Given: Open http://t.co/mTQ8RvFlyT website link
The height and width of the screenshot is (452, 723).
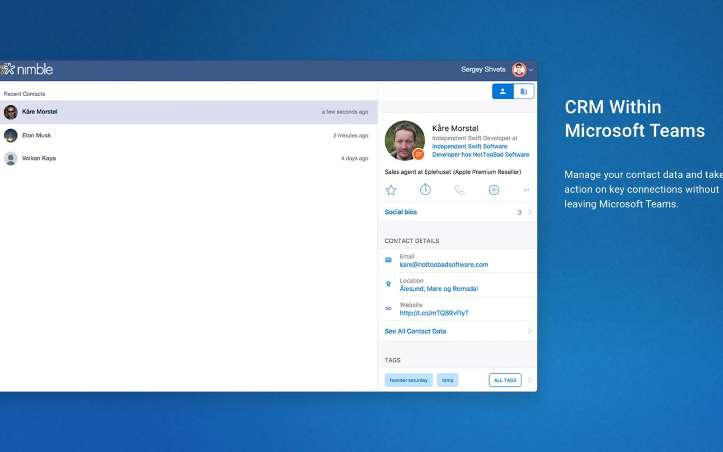Looking at the screenshot, I should coord(434,313).
